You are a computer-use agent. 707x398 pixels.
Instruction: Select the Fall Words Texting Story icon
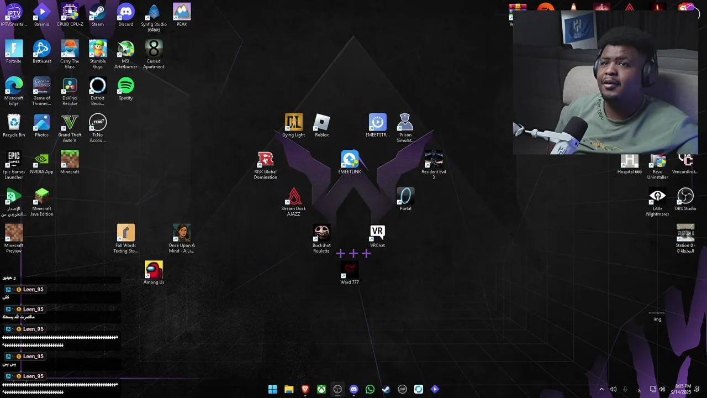point(126,239)
